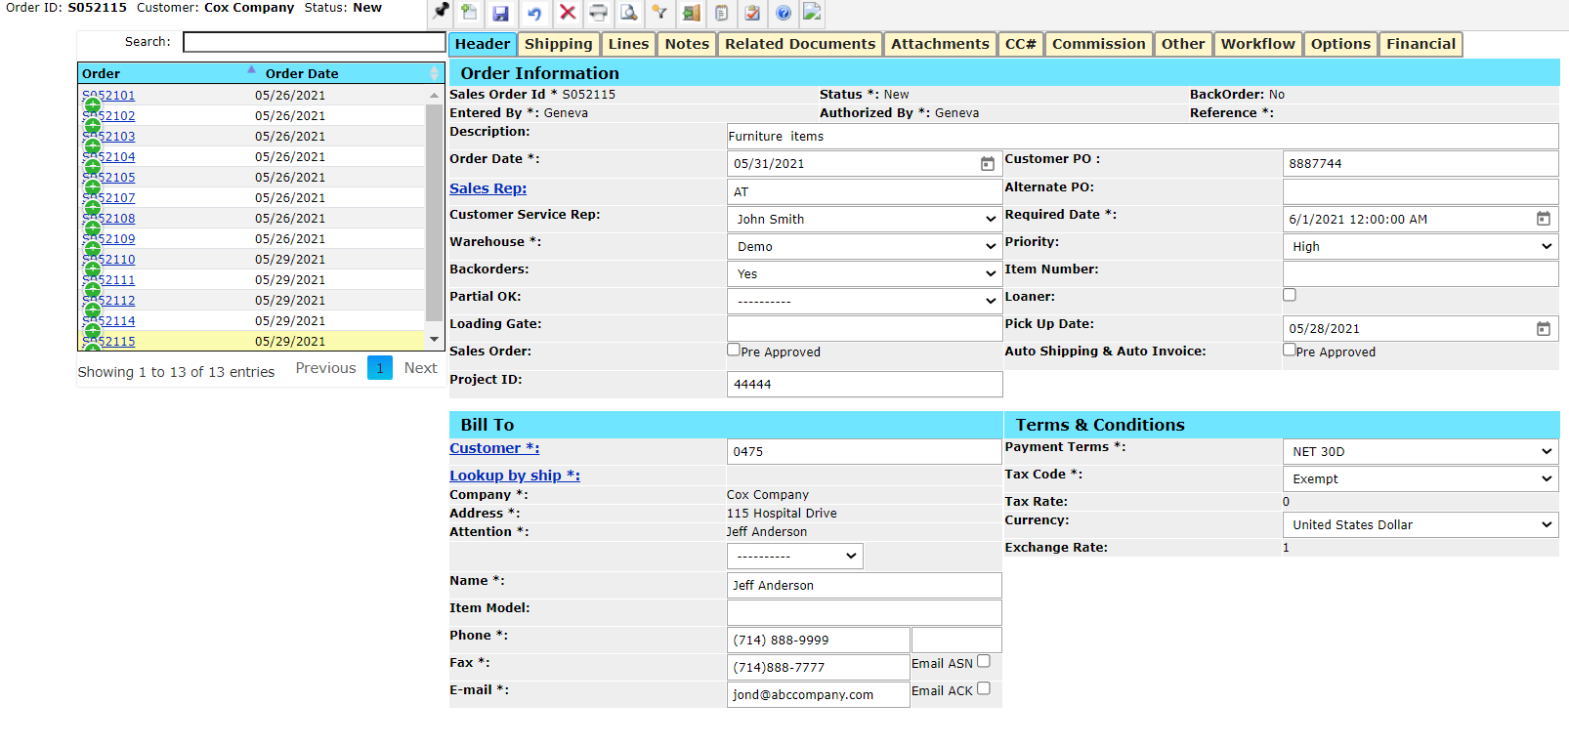Click into the Customer PO field
The width and height of the screenshot is (1569, 745).
pos(1421,164)
